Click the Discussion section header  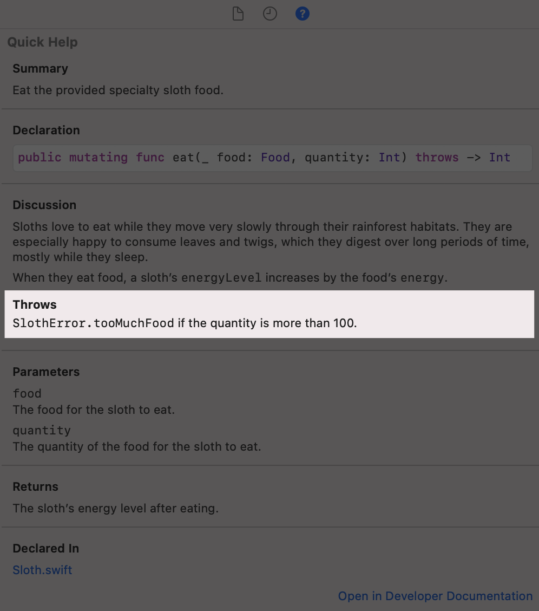point(44,205)
